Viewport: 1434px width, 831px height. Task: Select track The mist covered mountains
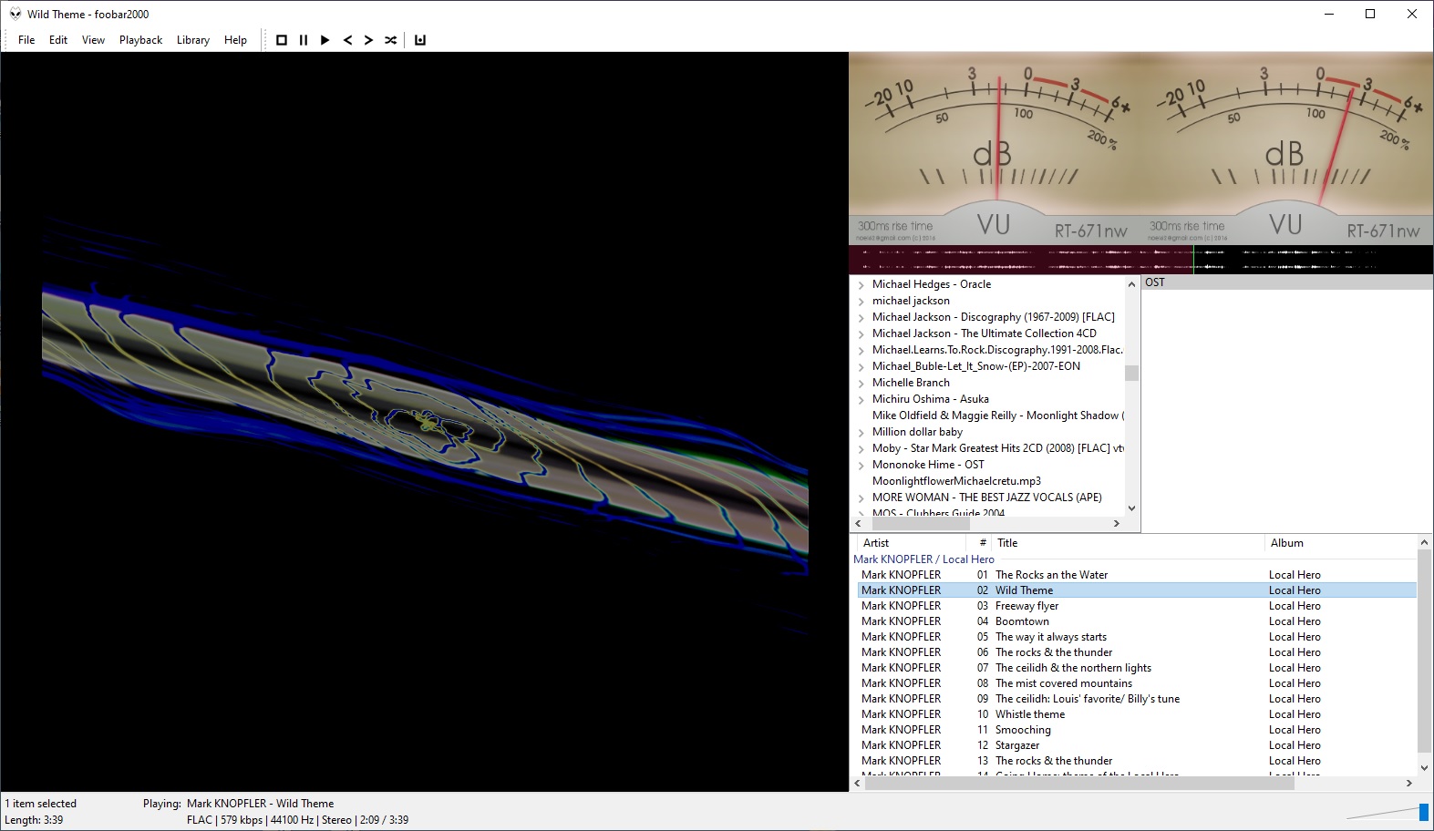(x=1137, y=683)
